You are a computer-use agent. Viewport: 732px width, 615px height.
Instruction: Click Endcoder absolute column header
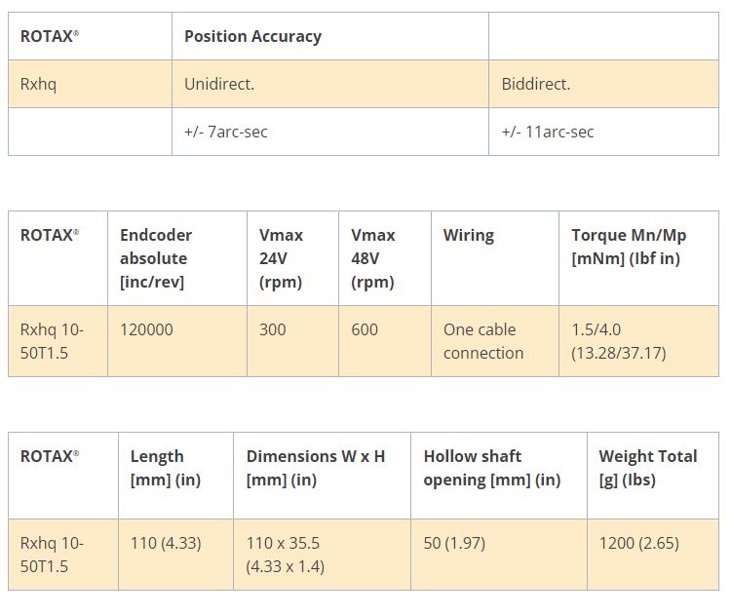(x=156, y=258)
